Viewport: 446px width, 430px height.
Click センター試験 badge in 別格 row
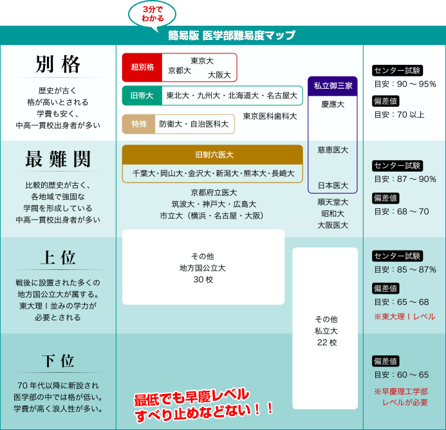pyautogui.click(x=397, y=71)
